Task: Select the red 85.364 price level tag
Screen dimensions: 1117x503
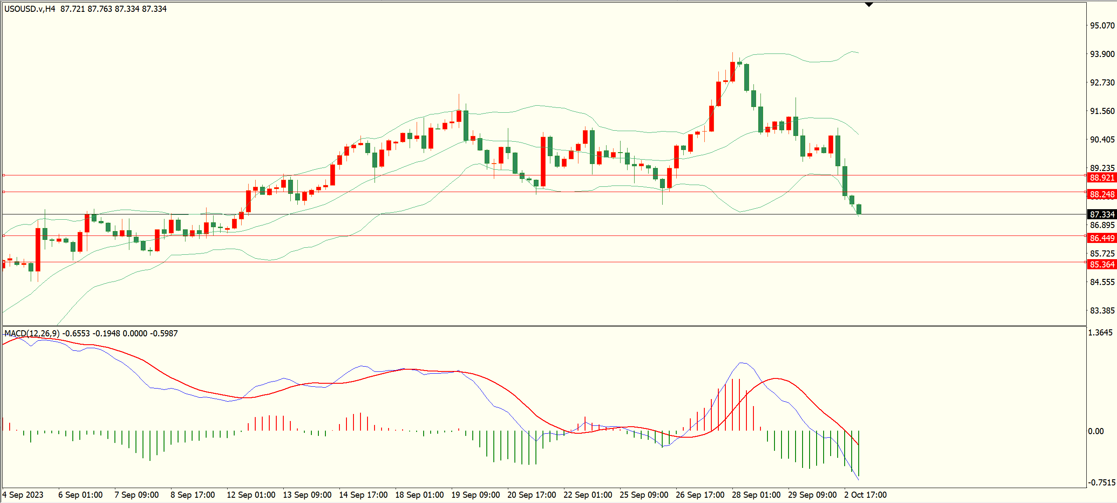Action: pyautogui.click(x=1102, y=264)
